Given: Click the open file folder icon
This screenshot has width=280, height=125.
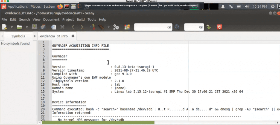Looking at the screenshot, I should tap(19, 27).
